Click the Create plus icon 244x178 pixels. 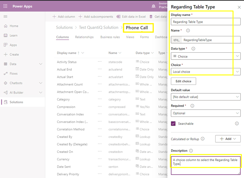6,54
